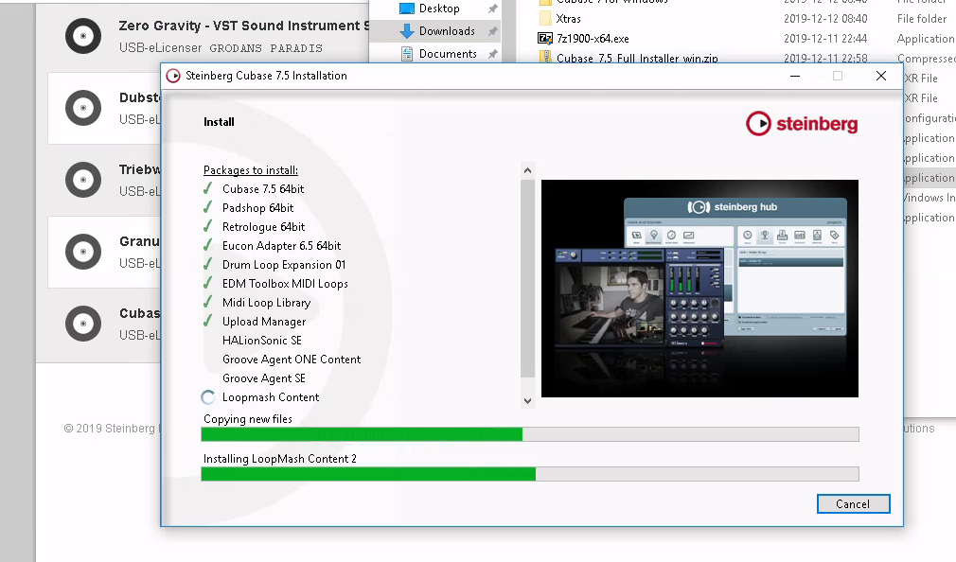Screen dimensions: 956x562
Task: Select the HALionSonic SE package text
Action: click(x=262, y=340)
